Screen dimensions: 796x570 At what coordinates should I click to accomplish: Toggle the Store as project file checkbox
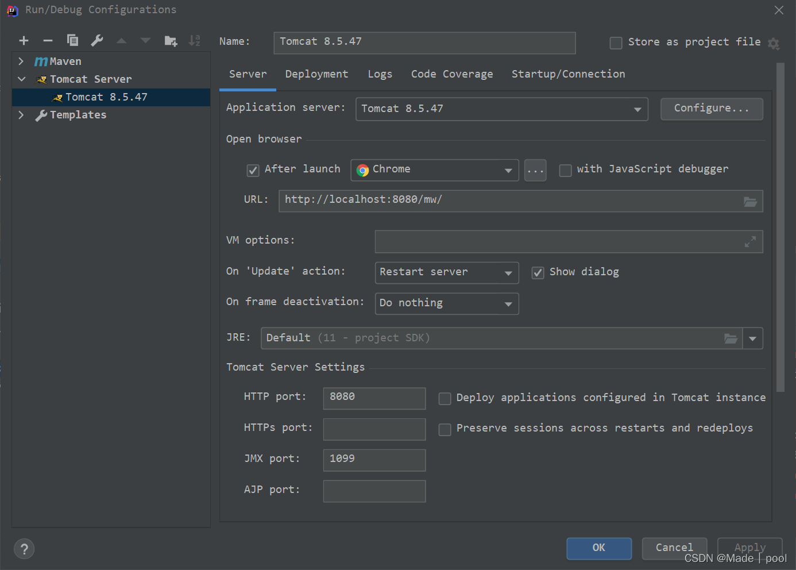(x=616, y=43)
